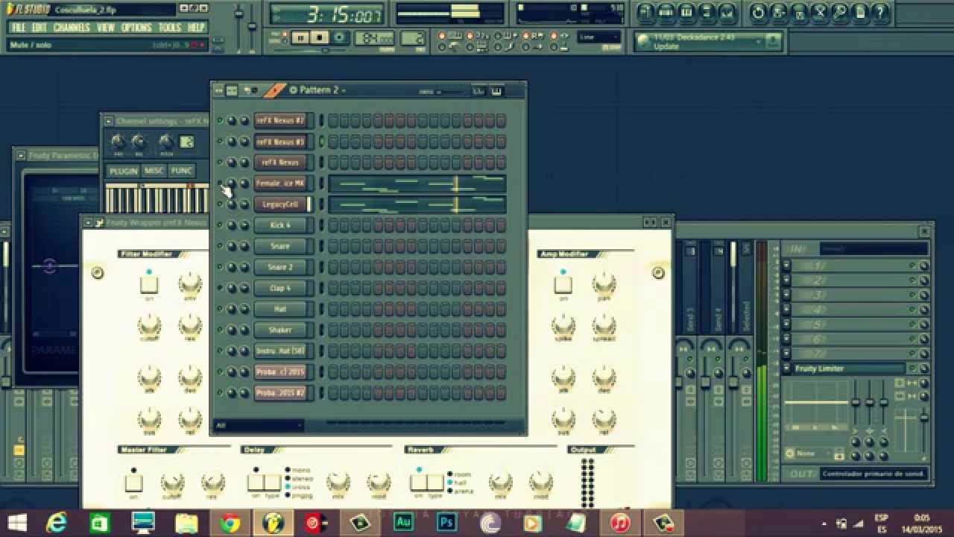This screenshot has height=537, width=954.
Task: Open mixer IN input selector
Action: pos(874,248)
